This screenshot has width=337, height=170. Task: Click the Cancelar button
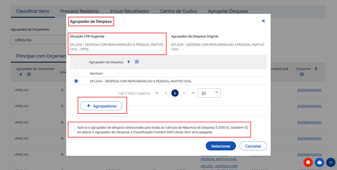point(253,146)
